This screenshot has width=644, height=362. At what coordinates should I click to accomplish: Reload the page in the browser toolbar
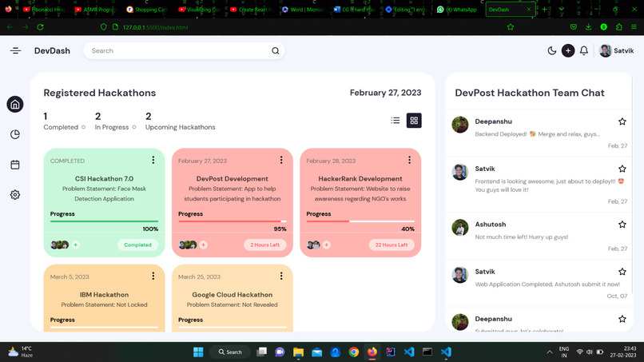click(40, 27)
